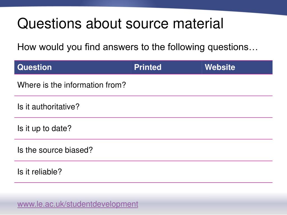287x215 pixels.
Task: Open the www.le.ac.uk/studentdevelopment link
Action: pos(78,204)
